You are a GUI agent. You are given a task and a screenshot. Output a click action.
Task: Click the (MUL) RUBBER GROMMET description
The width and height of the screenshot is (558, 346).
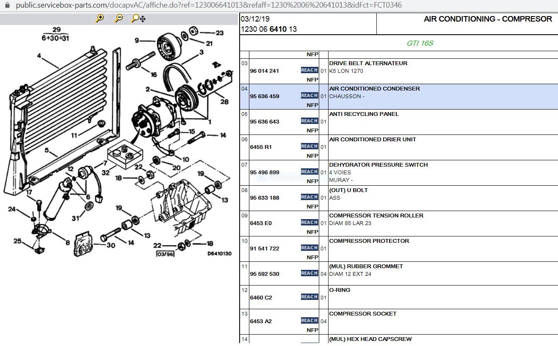pyautogui.click(x=366, y=266)
